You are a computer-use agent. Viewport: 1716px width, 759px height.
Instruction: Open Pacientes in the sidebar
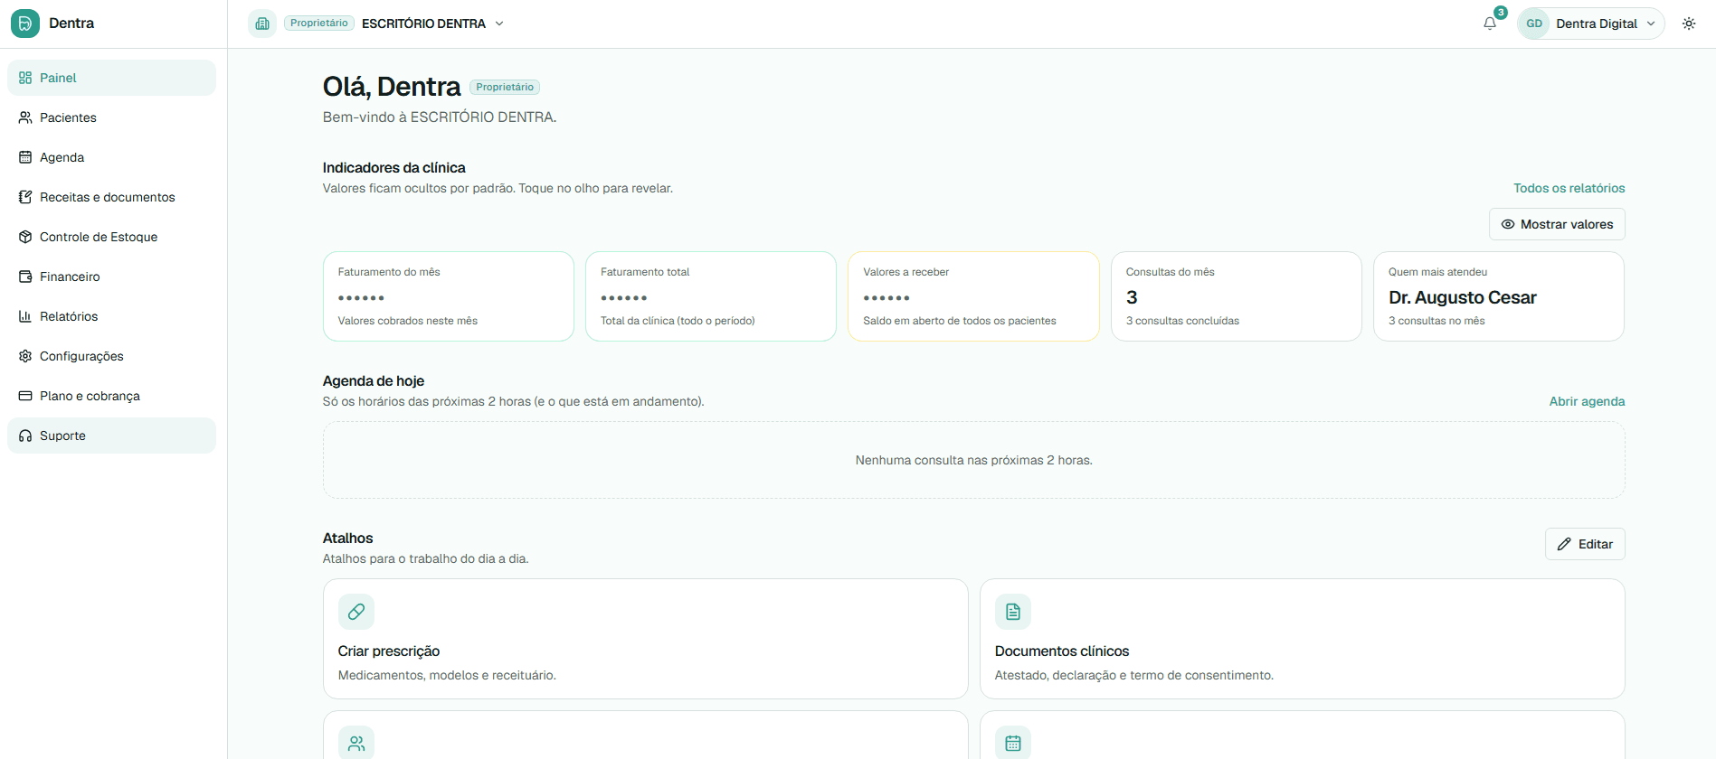click(111, 117)
